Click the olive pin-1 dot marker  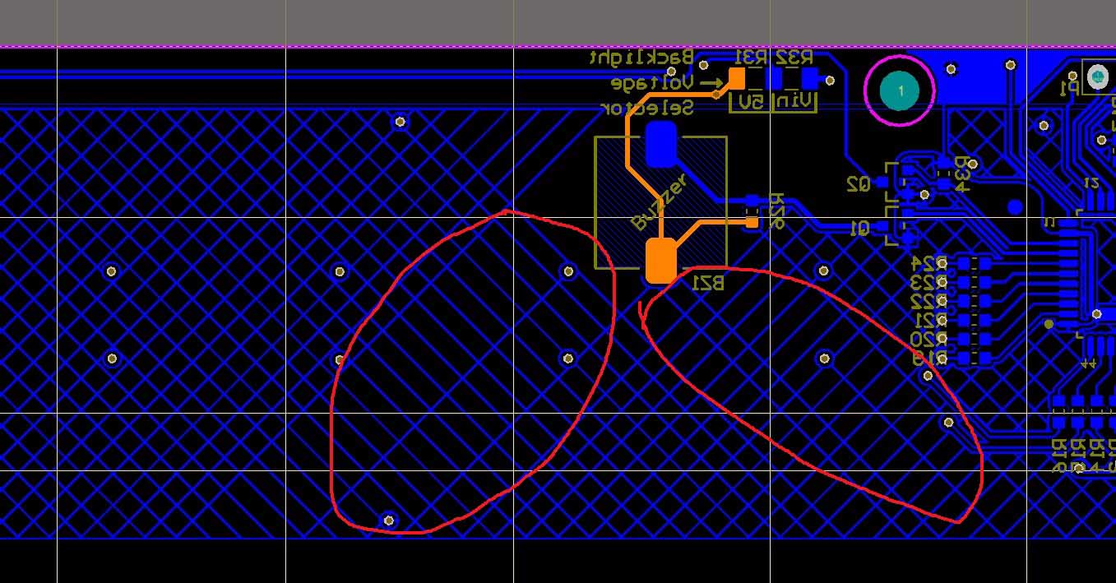click(x=1049, y=324)
